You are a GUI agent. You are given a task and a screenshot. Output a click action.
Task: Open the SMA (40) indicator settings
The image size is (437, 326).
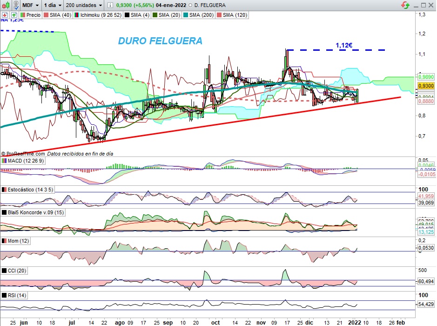tap(58, 15)
